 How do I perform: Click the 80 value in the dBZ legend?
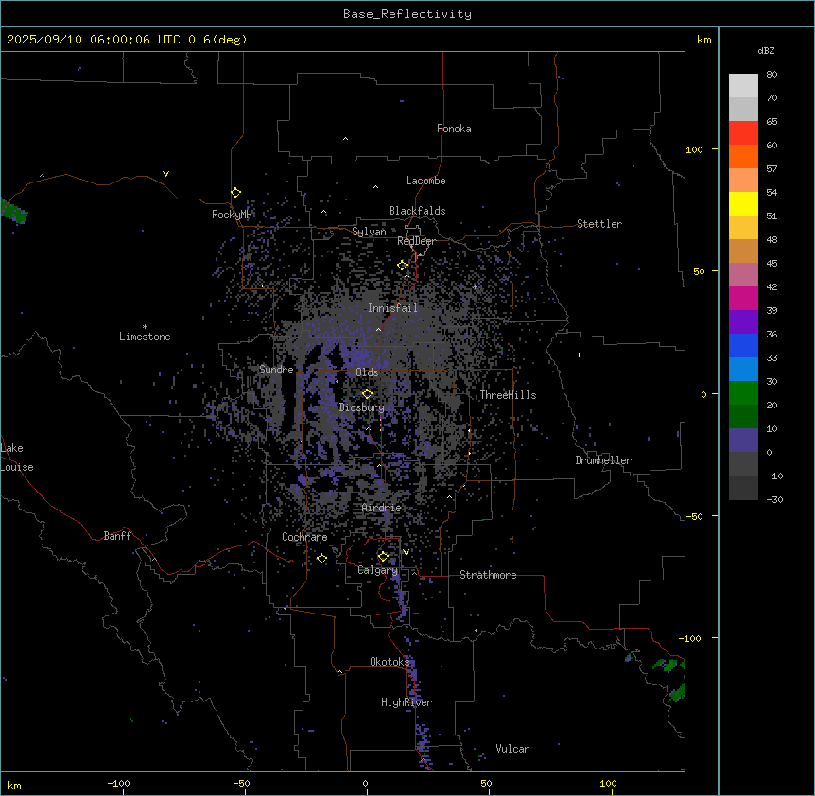[772, 75]
